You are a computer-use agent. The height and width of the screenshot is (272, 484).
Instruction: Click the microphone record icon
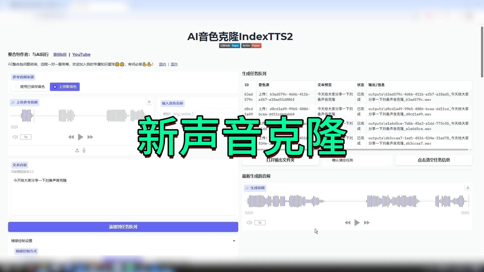[84, 150]
